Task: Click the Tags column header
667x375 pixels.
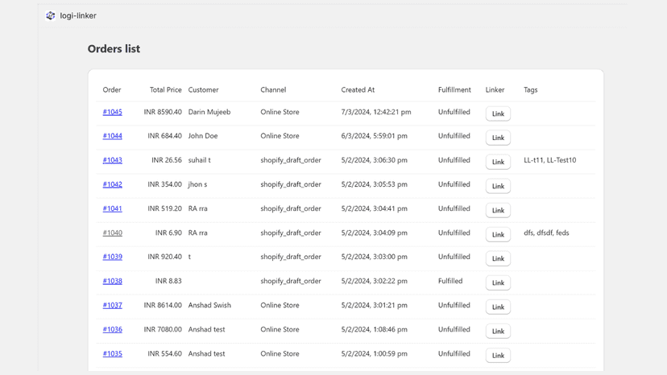Action: [x=530, y=89]
